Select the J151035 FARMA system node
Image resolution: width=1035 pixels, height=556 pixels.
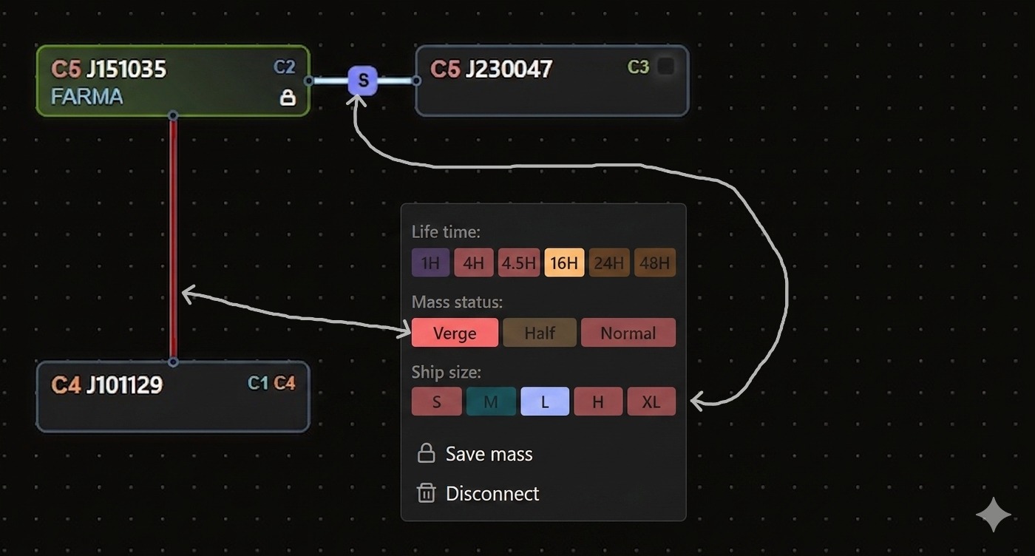[173, 81]
